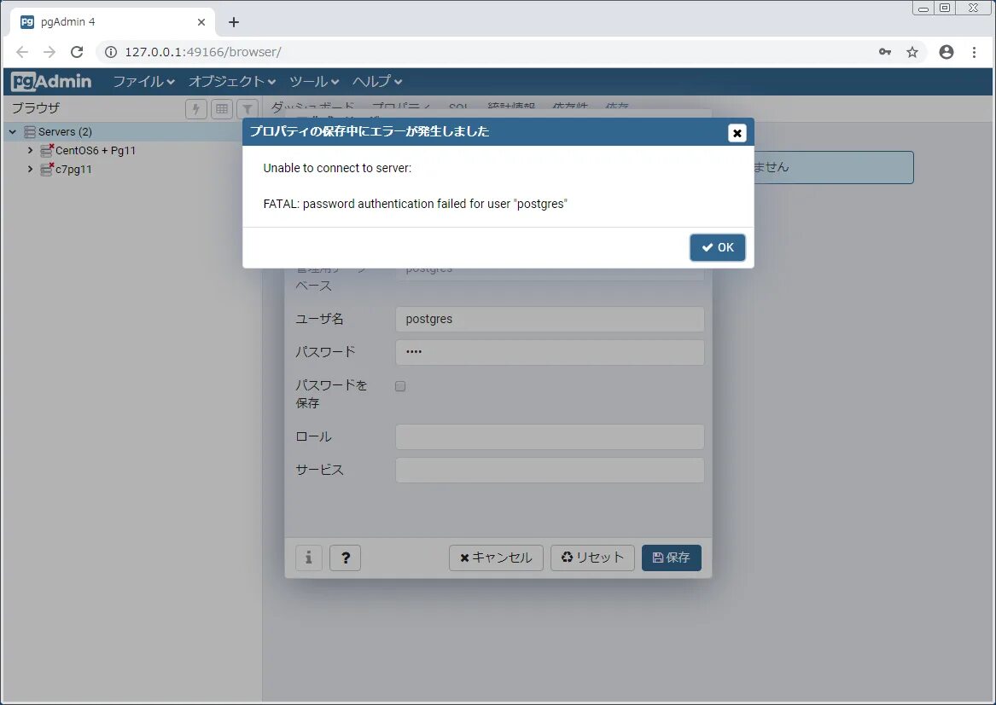Screen dimensions: 996x705
Task: Open the ヘルプ menu
Action: coord(377,81)
